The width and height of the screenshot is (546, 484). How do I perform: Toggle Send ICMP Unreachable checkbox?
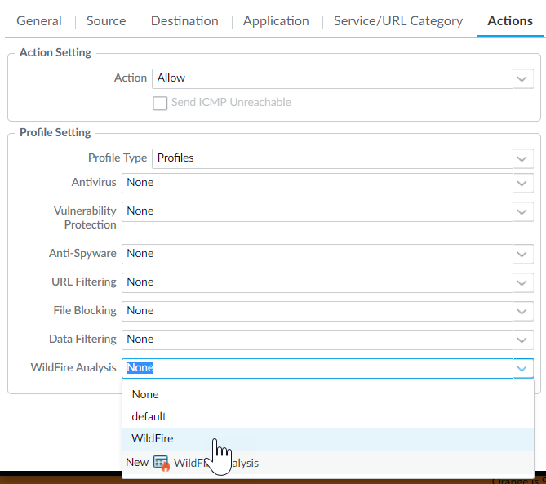[160, 103]
